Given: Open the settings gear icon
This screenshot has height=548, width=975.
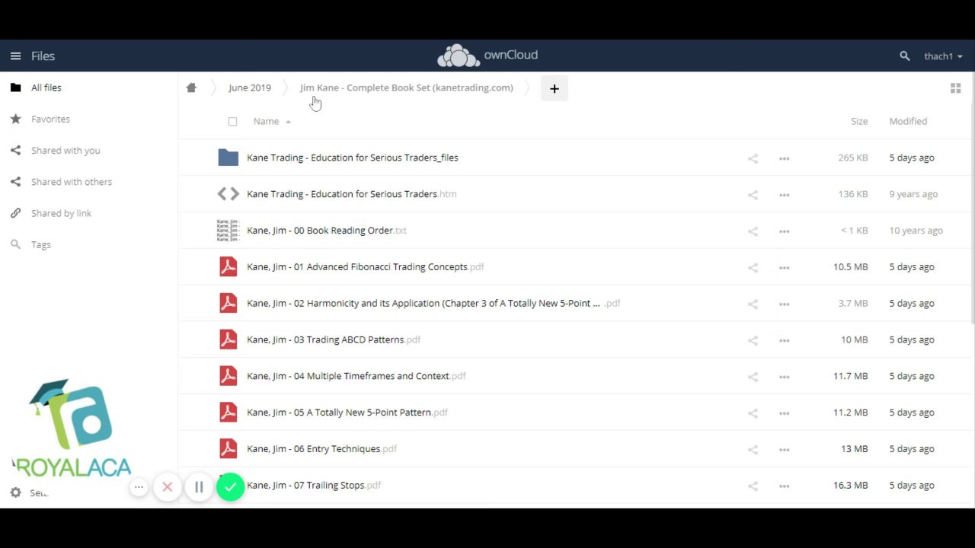Looking at the screenshot, I should point(15,492).
